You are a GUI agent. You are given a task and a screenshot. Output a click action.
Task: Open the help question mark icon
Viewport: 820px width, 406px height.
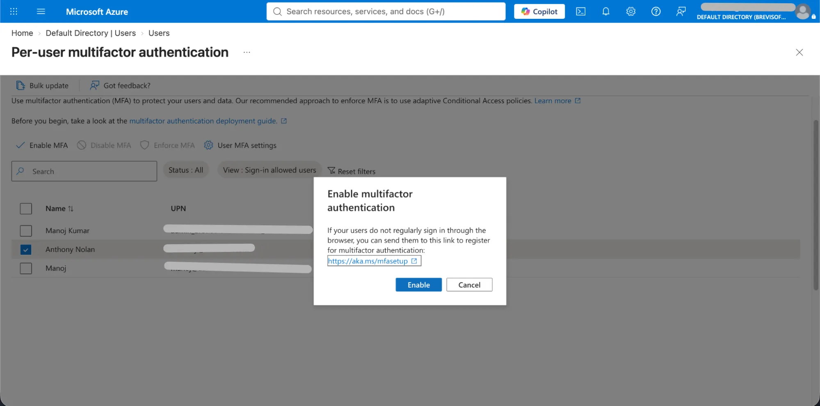[x=656, y=11]
